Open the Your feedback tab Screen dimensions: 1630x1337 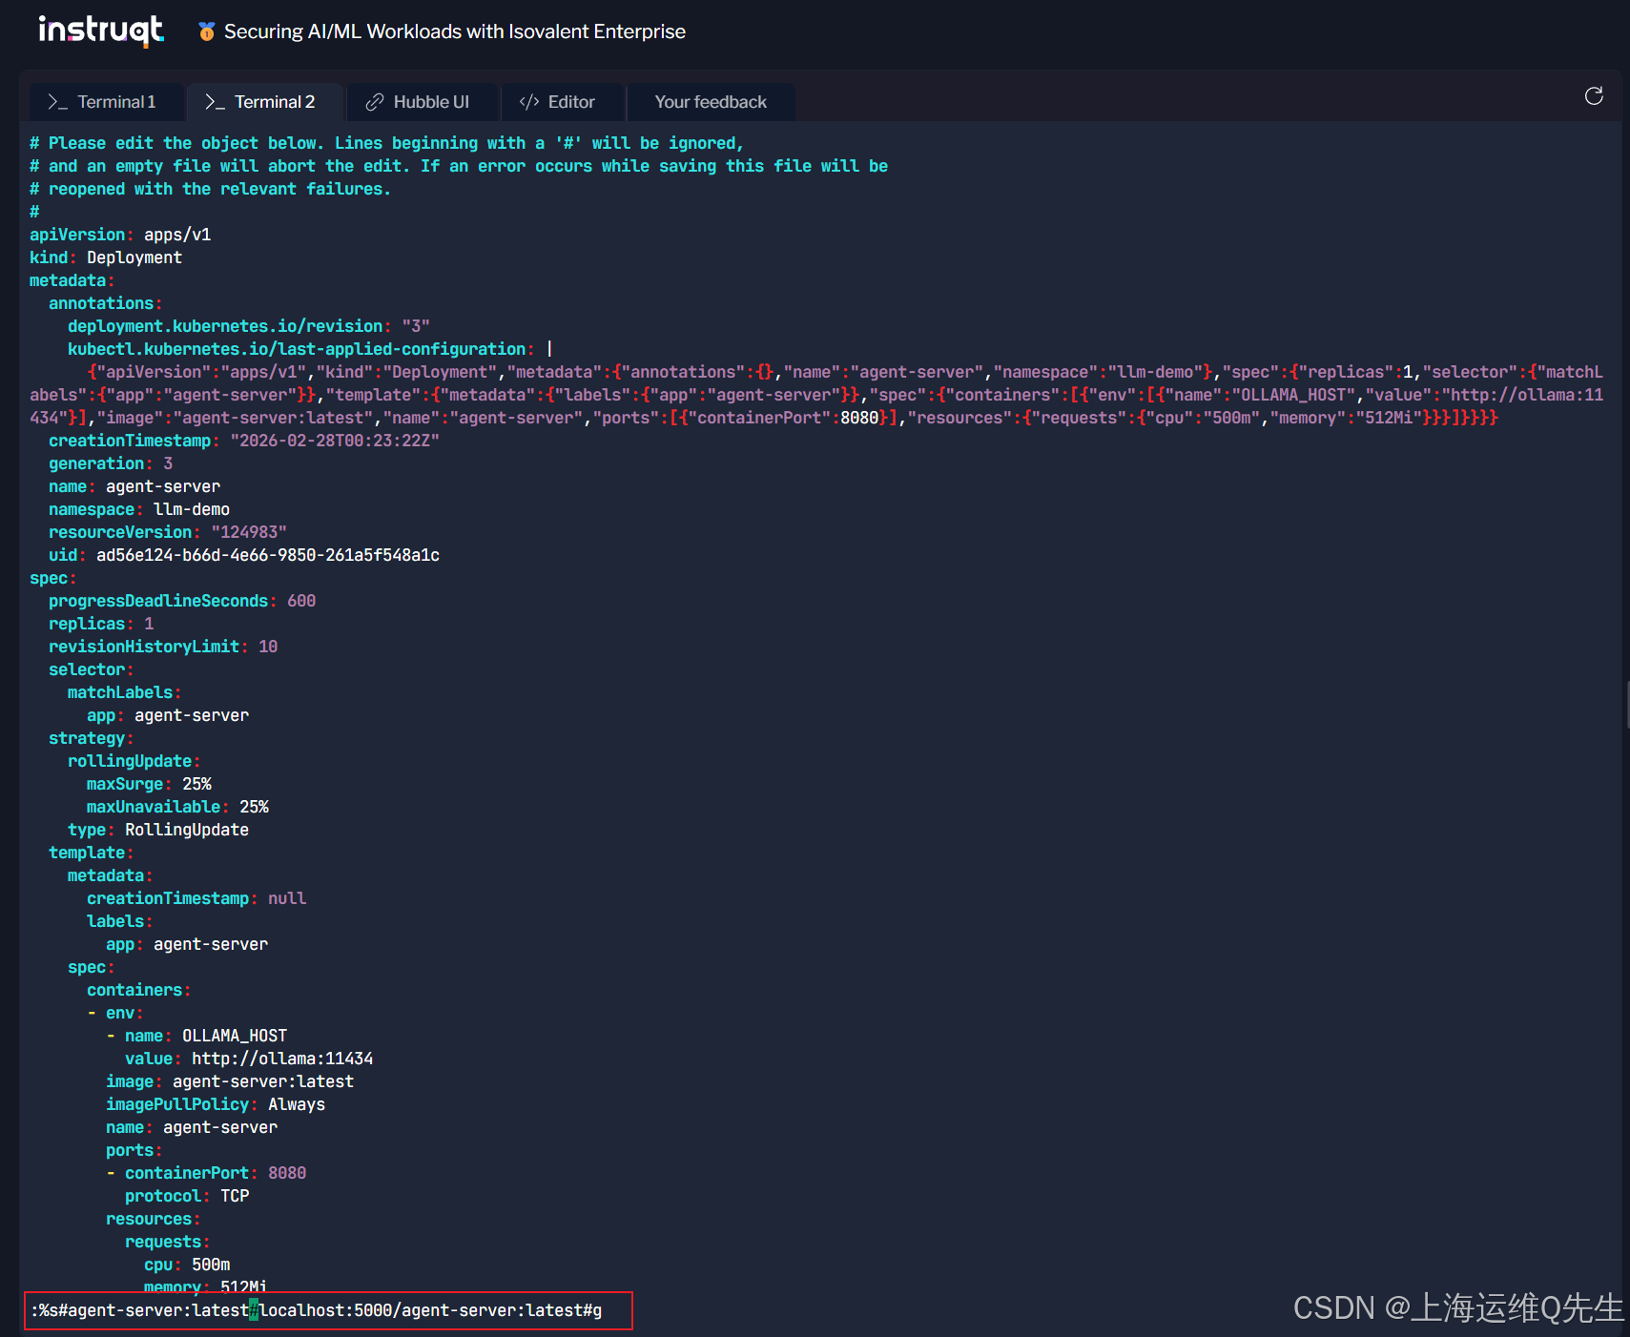click(711, 102)
